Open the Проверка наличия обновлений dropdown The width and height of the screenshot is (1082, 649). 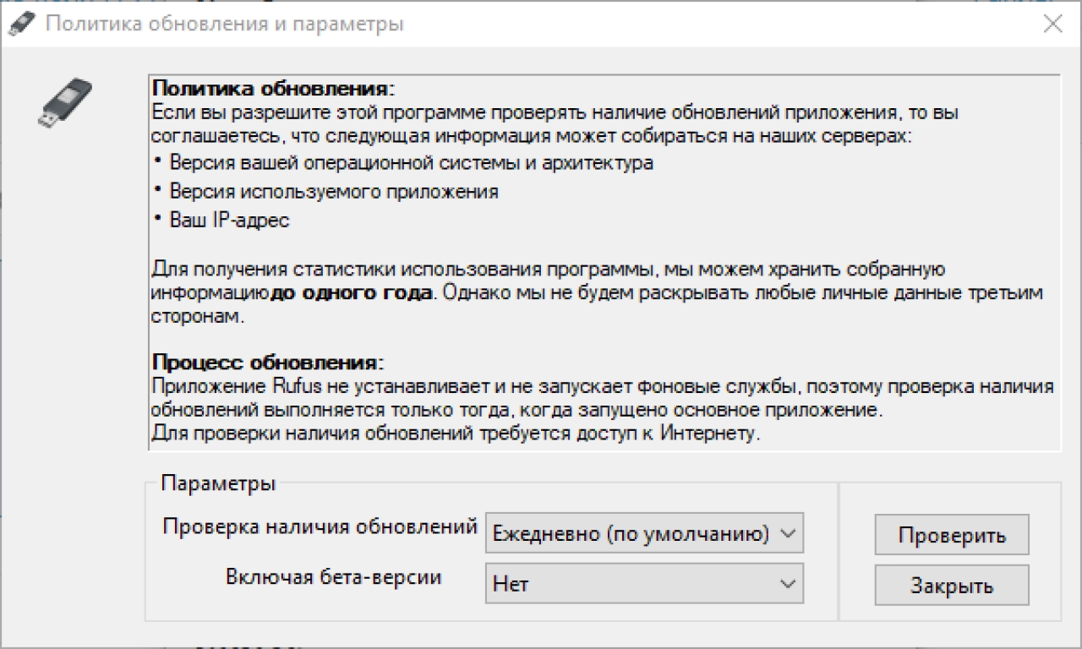click(644, 534)
